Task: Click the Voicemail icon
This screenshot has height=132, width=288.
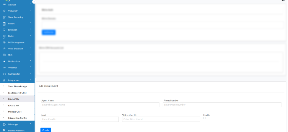Action: (4, 68)
